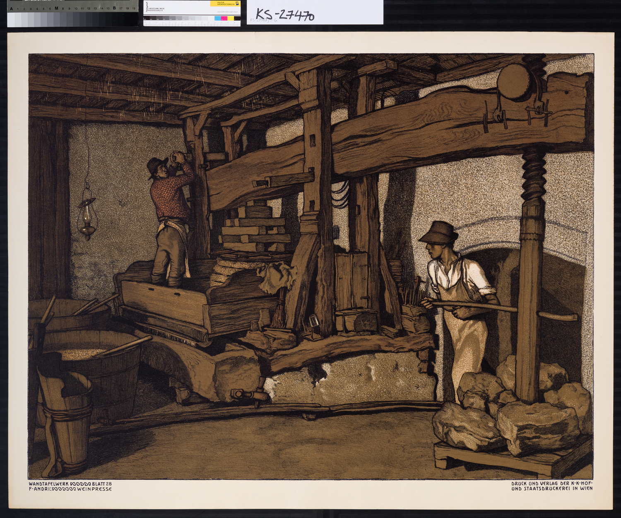Click the 'Wandtafelwerk Blatt 28' caption
The width and height of the screenshot is (621, 518).
click(70, 483)
